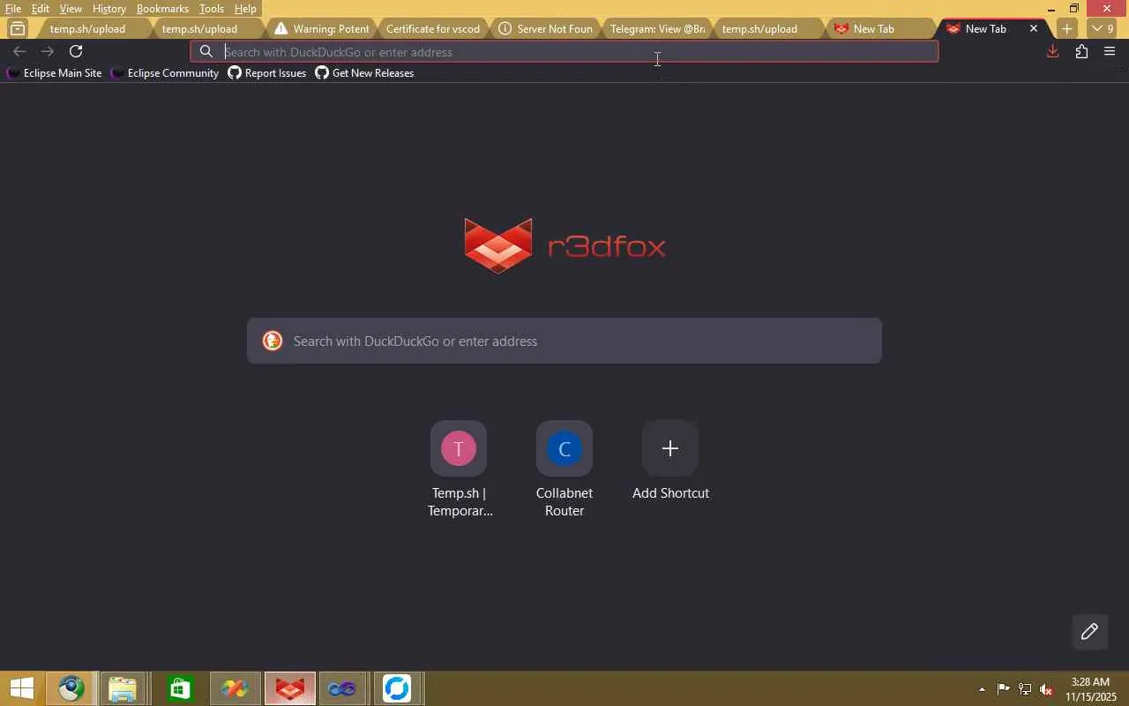Screen dimensions: 1129x706
Task: Open the Windows Start button
Action: coord(21,688)
